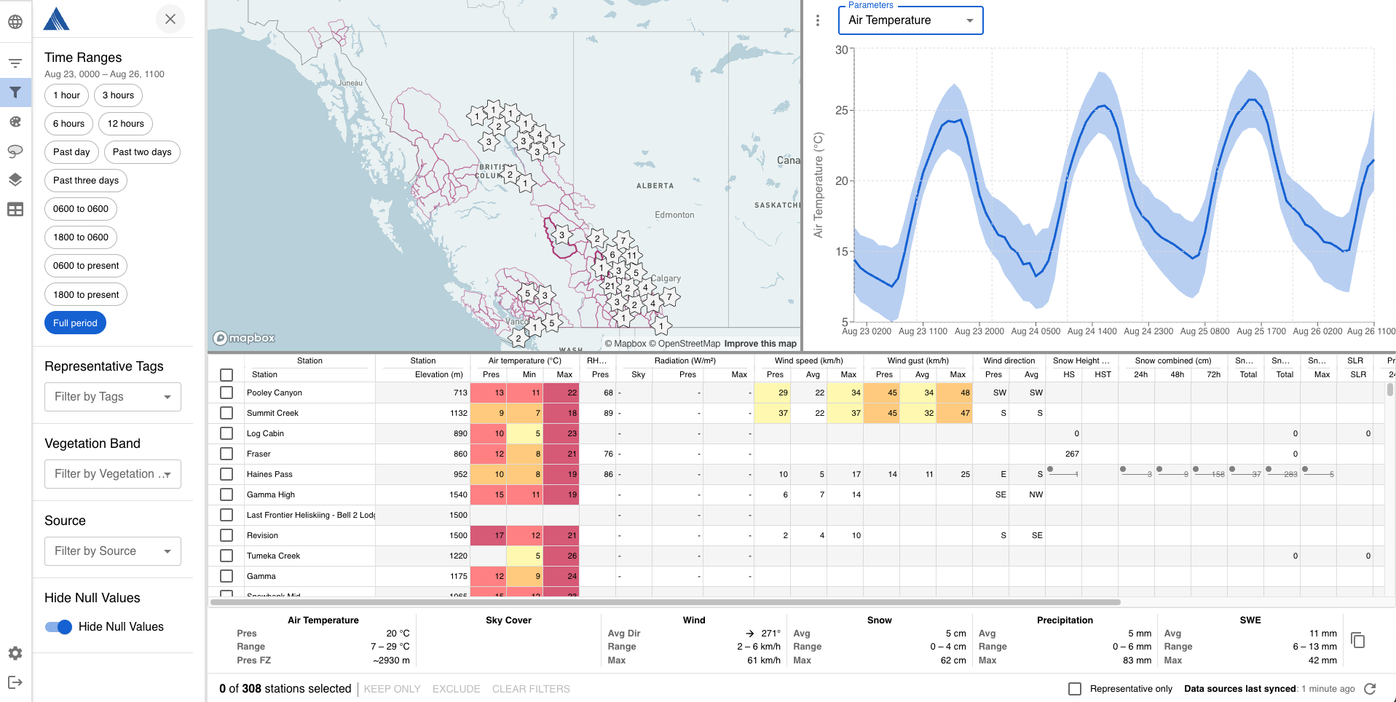
Task: Check the Representative only checkbox
Action: tap(1075, 689)
